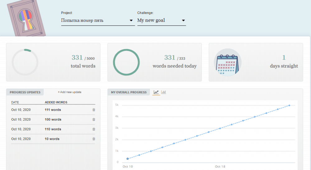311x170 pixels.
Task: Click the first Oct 10 chart point
Action: tap(128, 159)
